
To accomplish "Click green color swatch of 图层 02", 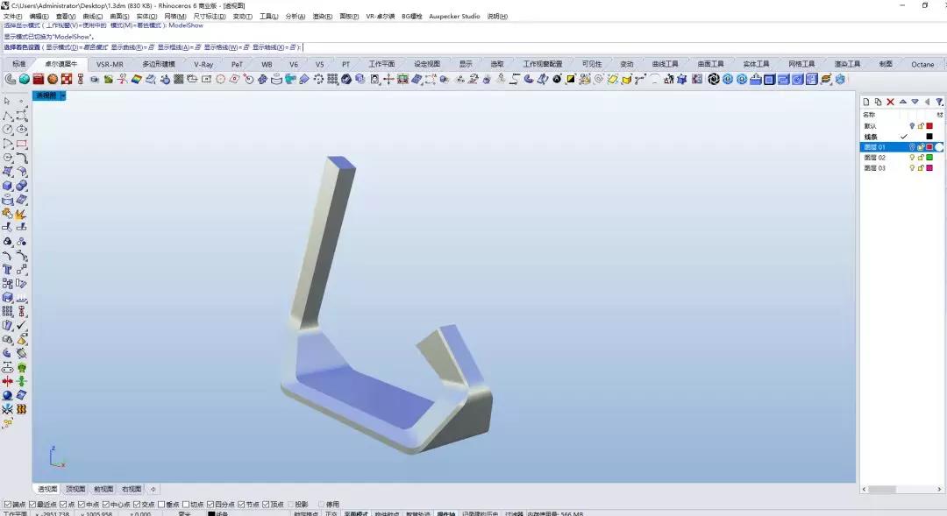I will pyautogui.click(x=929, y=158).
